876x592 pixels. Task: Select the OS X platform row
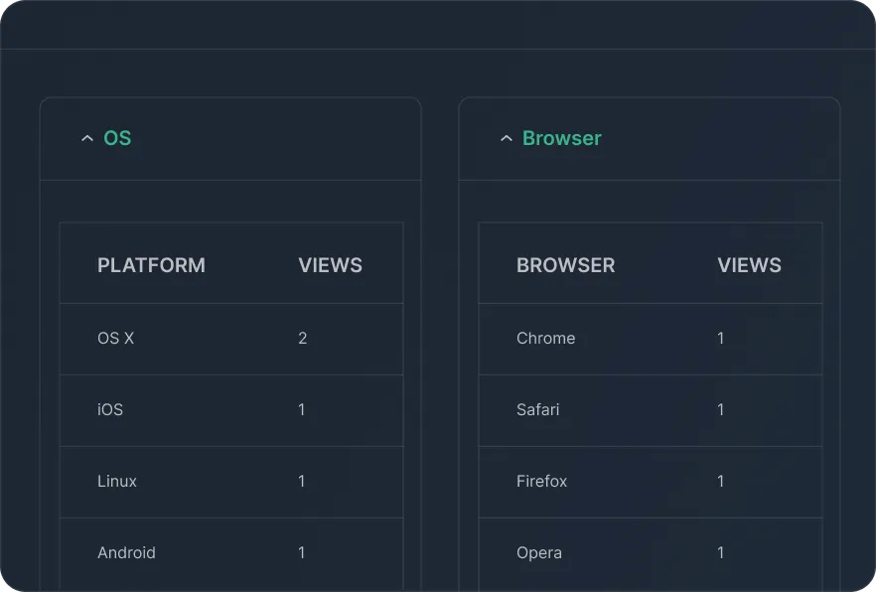coord(231,339)
